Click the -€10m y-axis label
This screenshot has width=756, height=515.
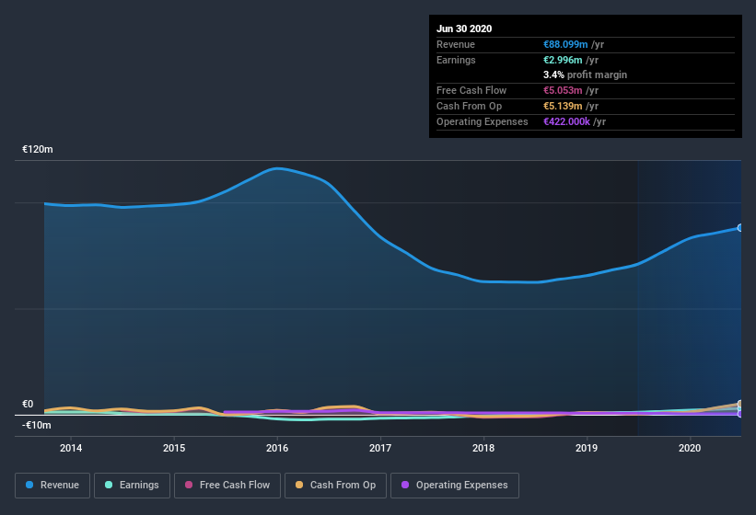coord(36,426)
